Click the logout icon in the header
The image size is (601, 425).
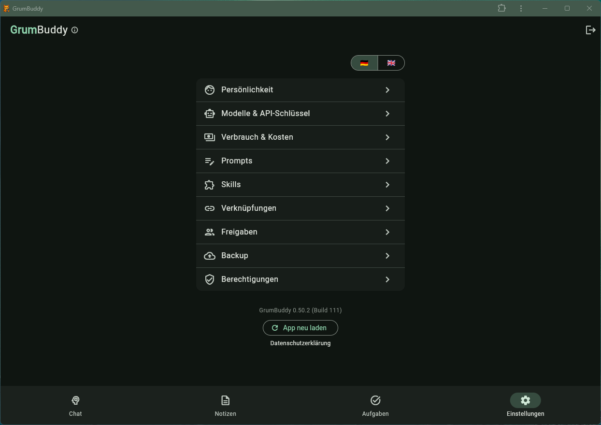point(590,30)
